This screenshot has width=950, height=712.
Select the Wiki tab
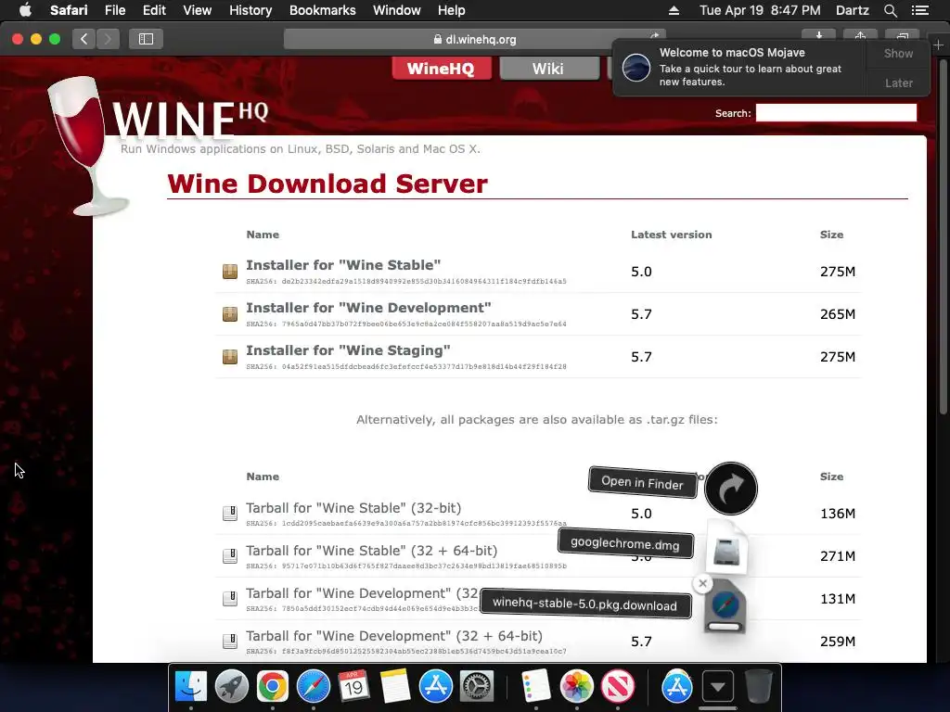coord(548,69)
